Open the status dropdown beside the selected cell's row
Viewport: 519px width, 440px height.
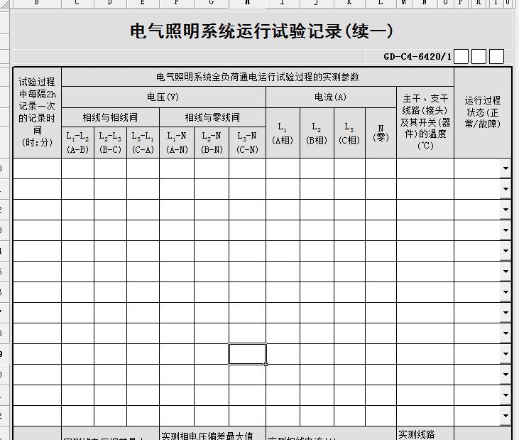[506, 354]
